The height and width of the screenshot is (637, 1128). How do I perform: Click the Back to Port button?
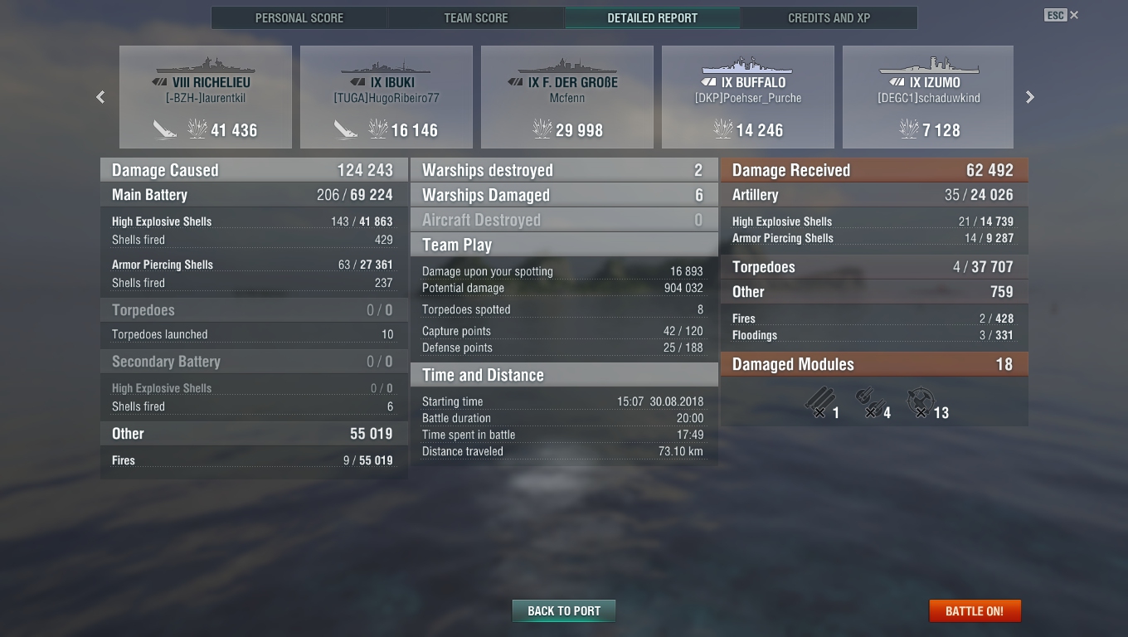pyautogui.click(x=564, y=611)
